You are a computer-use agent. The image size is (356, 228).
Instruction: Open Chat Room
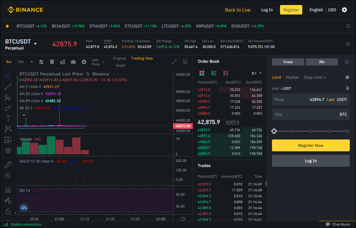[x=338, y=224]
